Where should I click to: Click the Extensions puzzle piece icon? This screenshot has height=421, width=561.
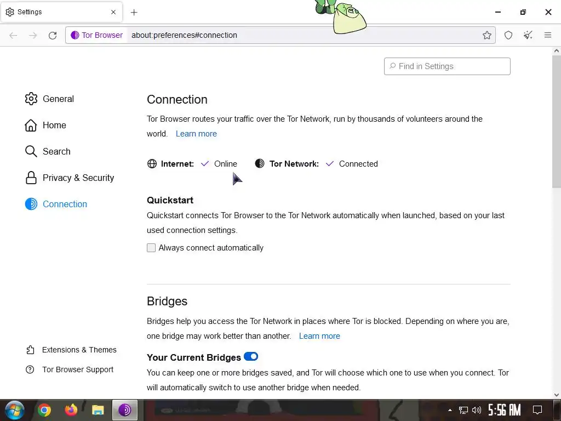pos(31,350)
